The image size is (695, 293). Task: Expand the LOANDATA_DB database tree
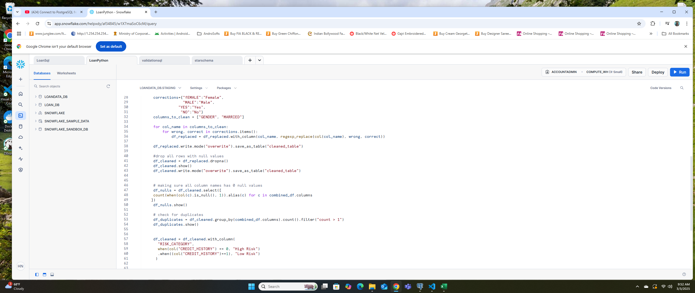pos(36,97)
